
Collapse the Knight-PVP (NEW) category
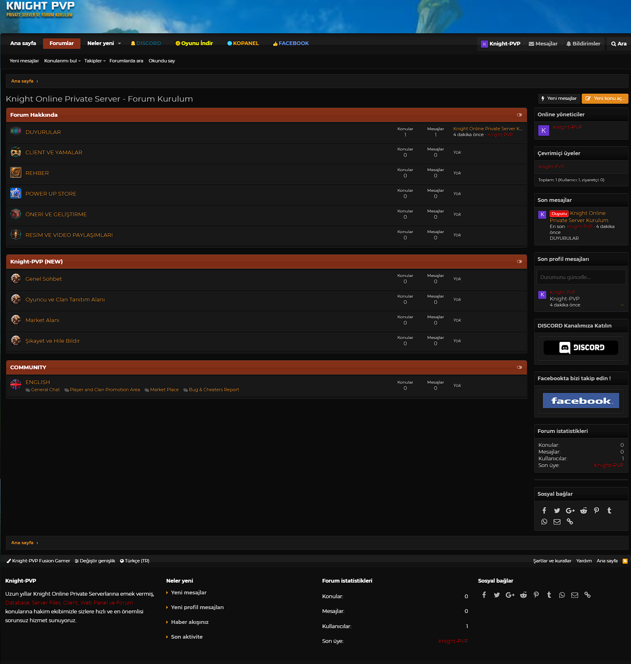pos(519,261)
